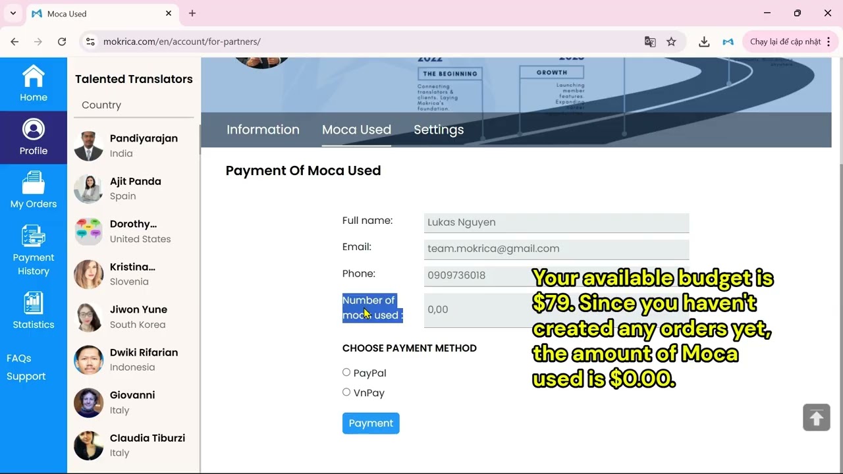Click the Payment button
Image resolution: width=843 pixels, height=474 pixels.
coord(371,423)
